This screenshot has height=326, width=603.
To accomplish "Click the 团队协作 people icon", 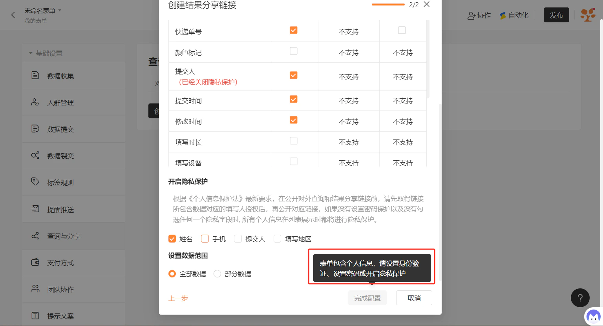I will (x=35, y=289).
